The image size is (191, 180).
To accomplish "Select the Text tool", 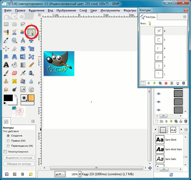I will point(6,65).
